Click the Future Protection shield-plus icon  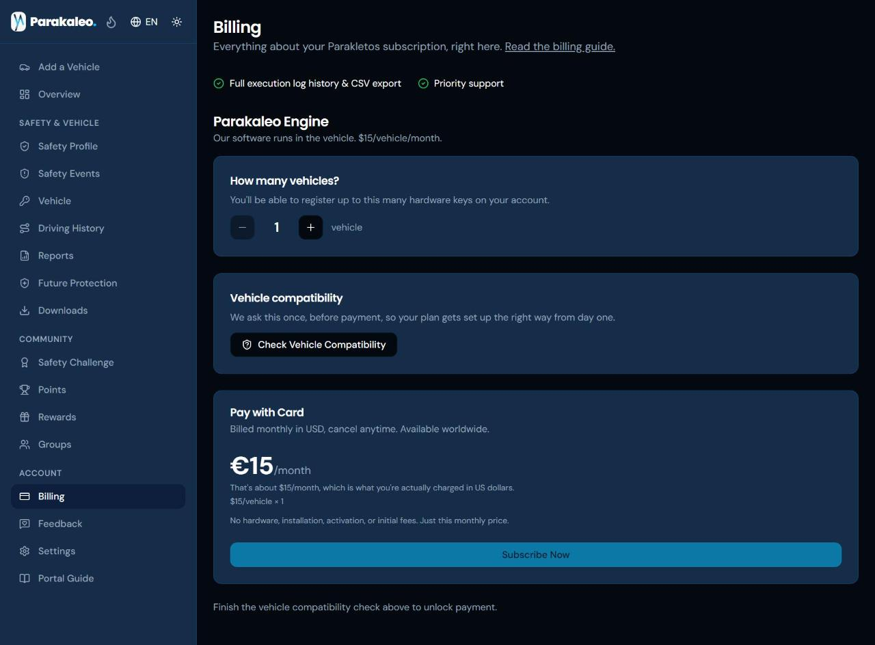pos(25,283)
